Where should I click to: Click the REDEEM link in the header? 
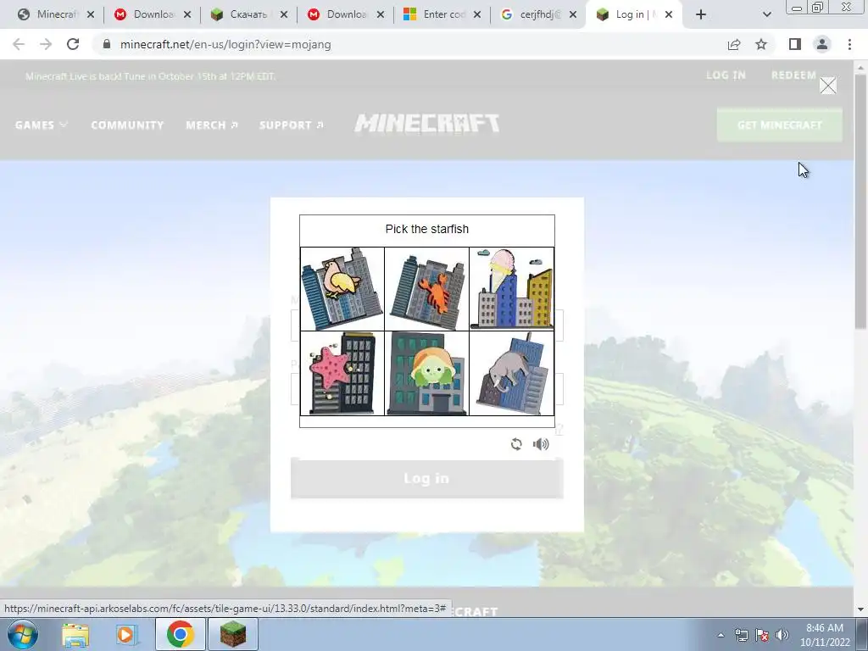pyautogui.click(x=793, y=75)
